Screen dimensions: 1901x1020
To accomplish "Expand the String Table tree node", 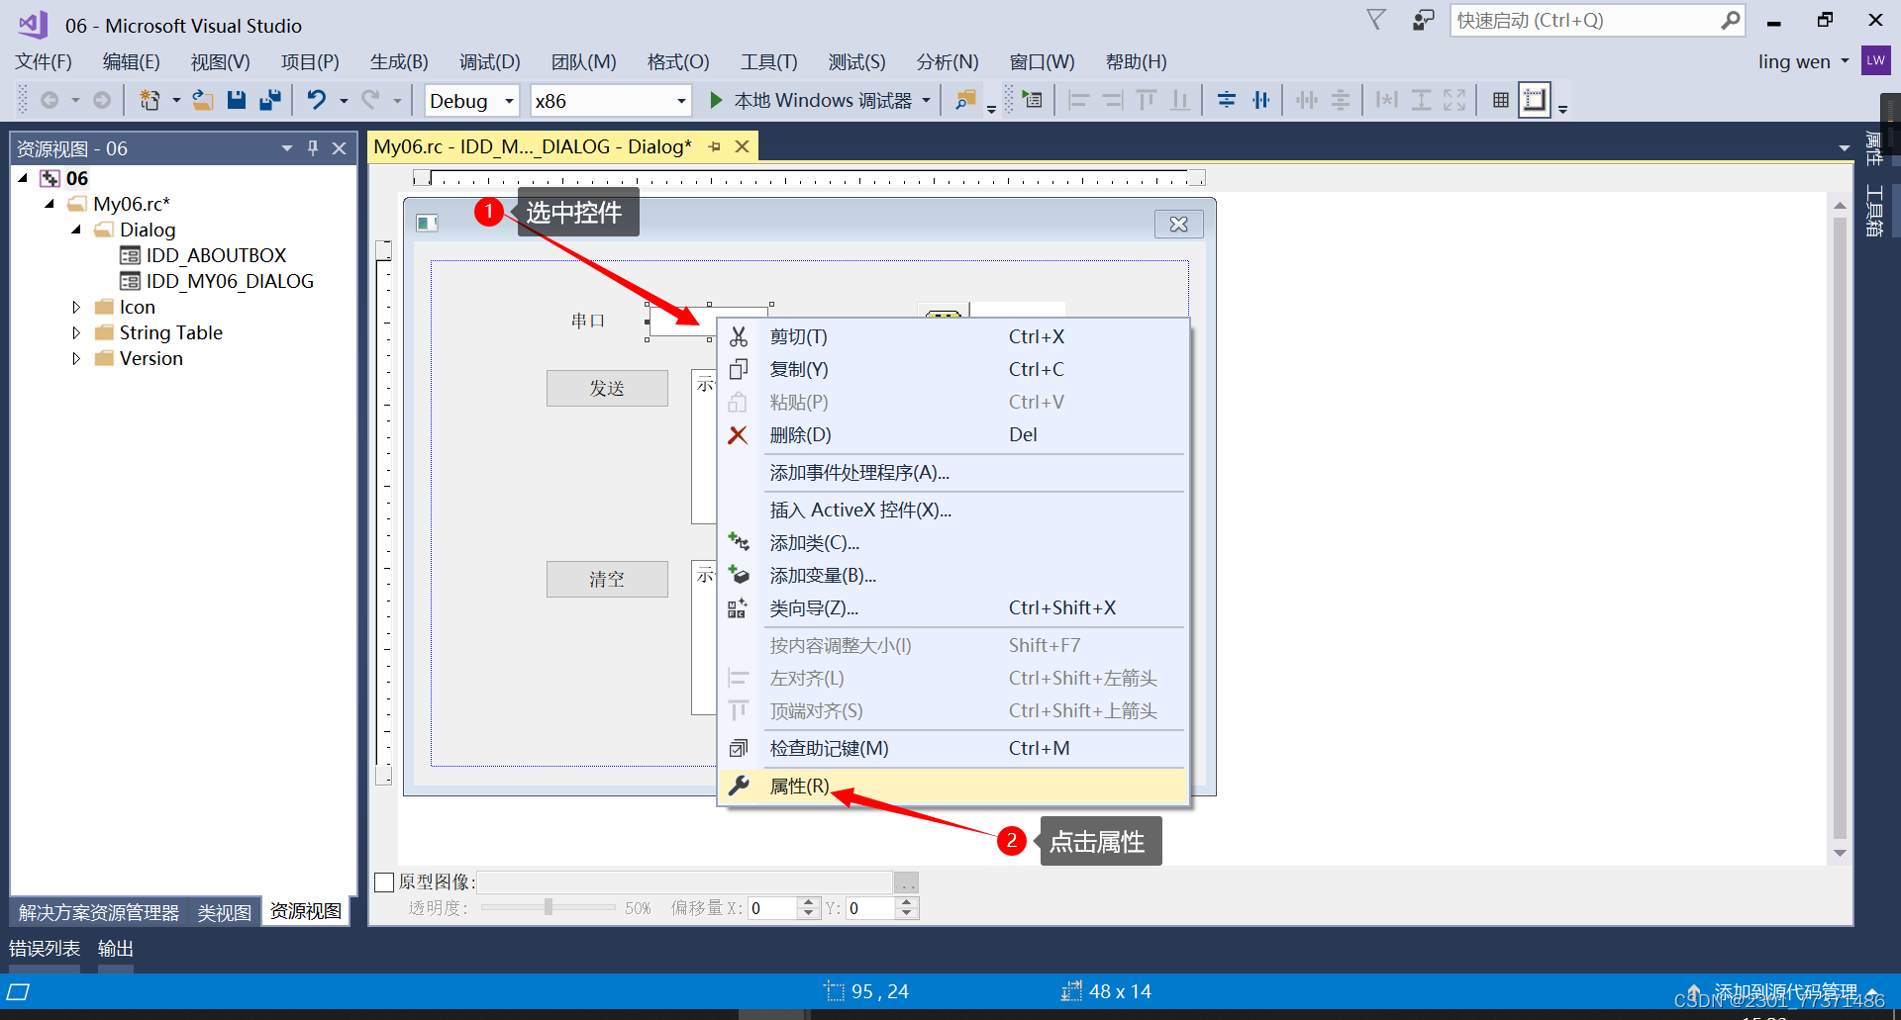I will click(77, 332).
